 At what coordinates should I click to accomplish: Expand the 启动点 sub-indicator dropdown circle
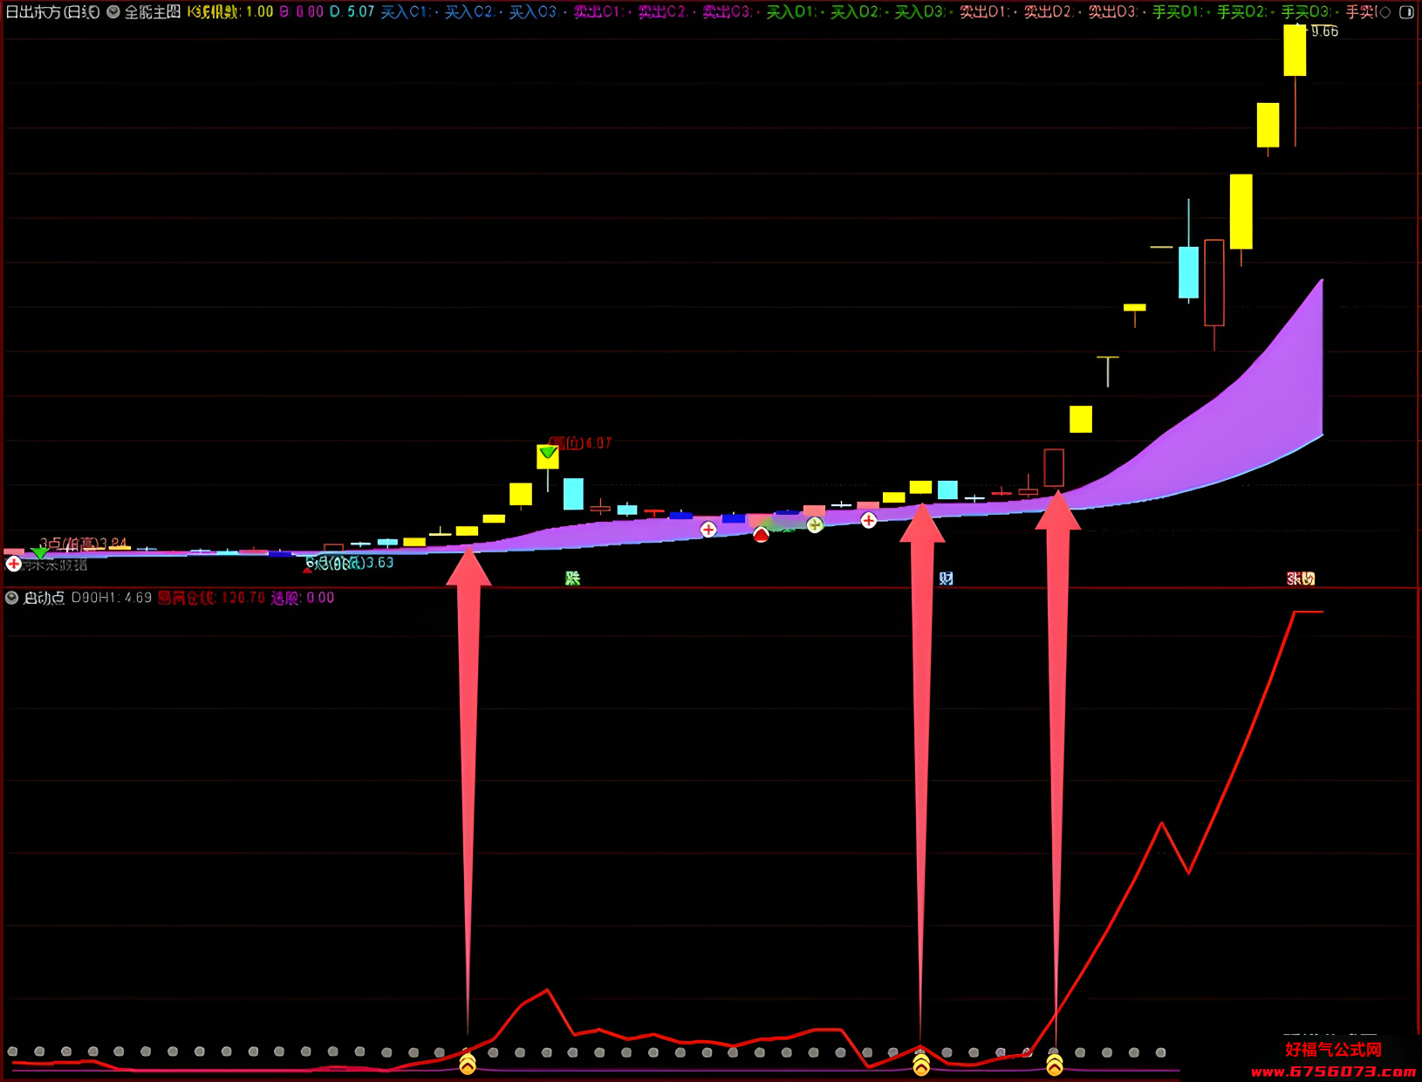pos(12,598)
